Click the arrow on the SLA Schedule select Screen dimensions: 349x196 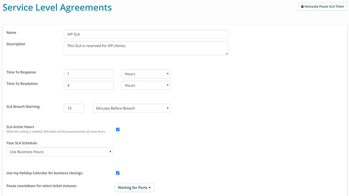110,152
